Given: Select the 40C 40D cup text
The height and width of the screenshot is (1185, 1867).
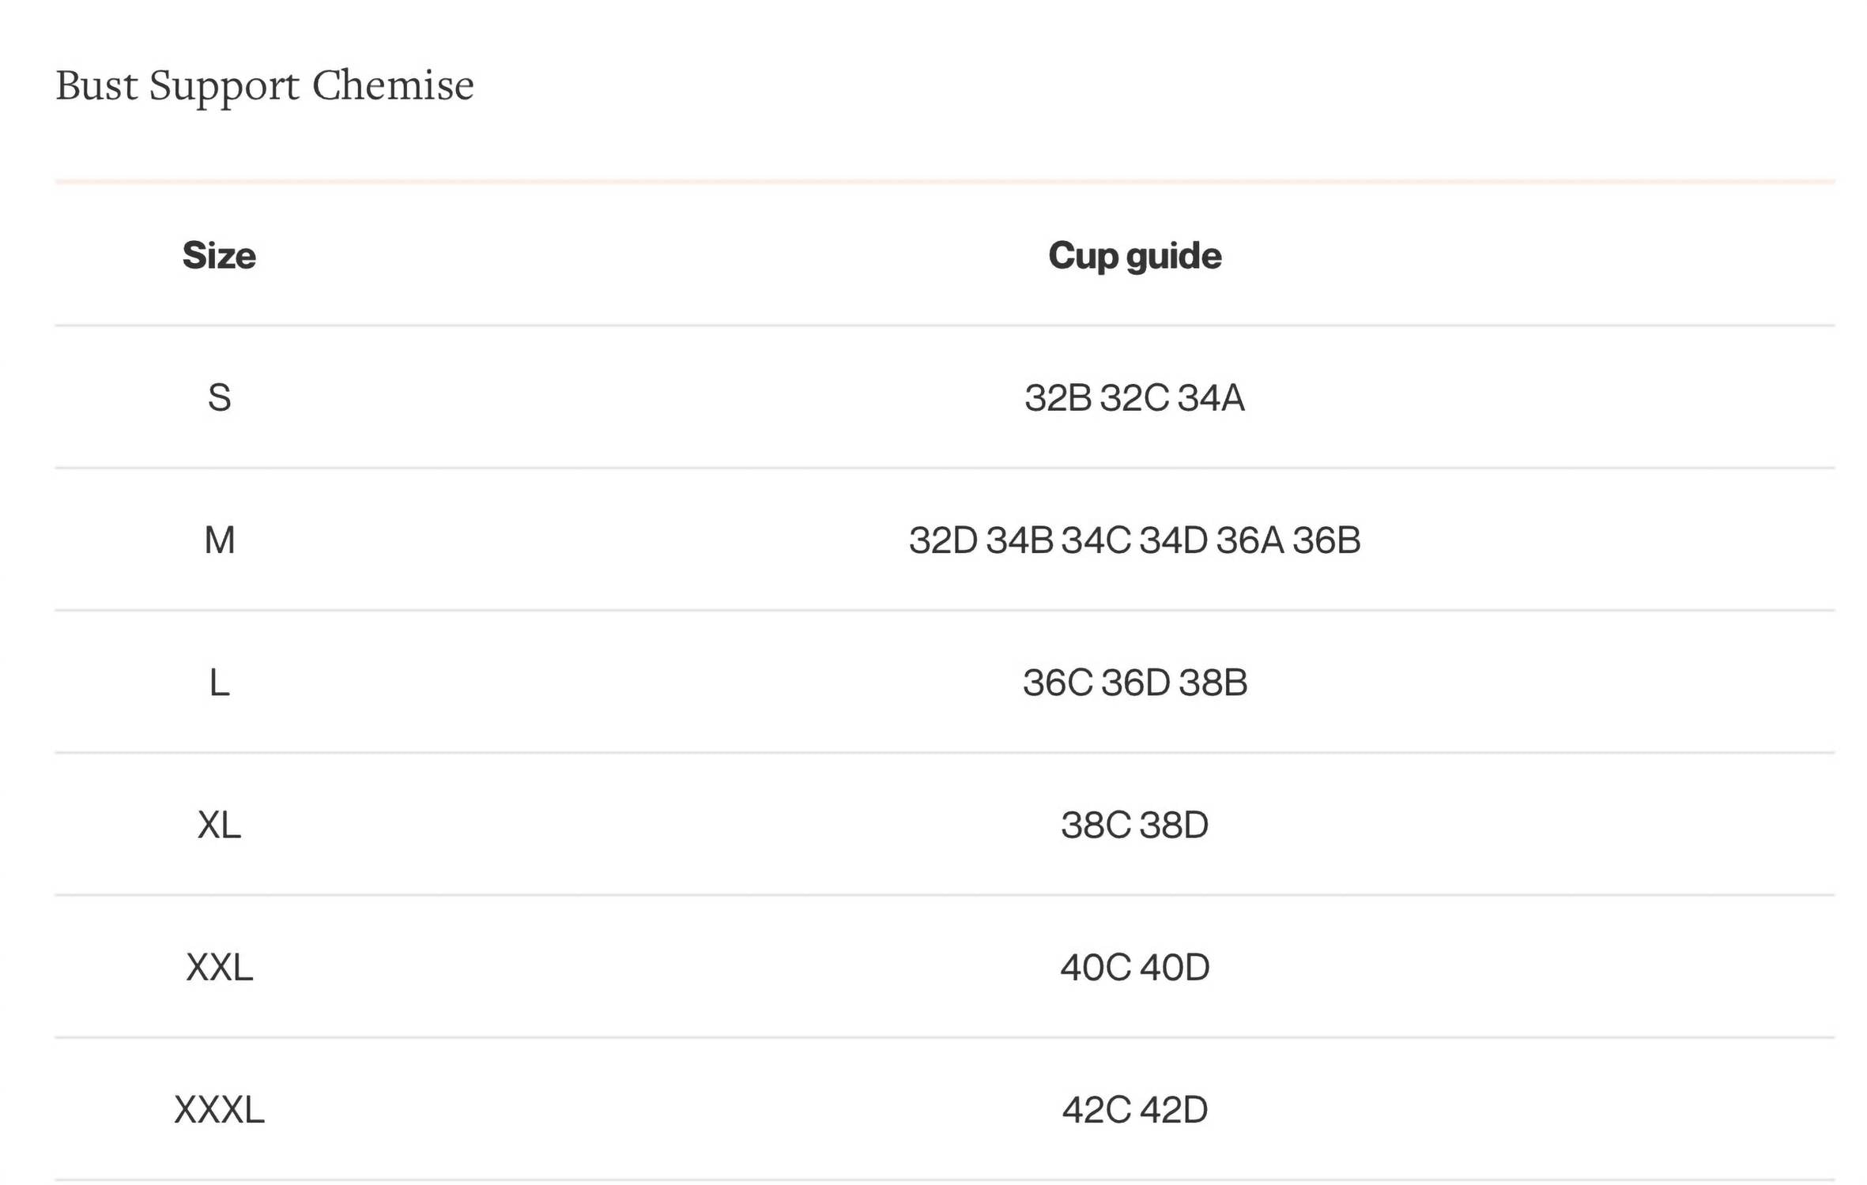Looking at the screenshot, I should tap(1134, 967).
